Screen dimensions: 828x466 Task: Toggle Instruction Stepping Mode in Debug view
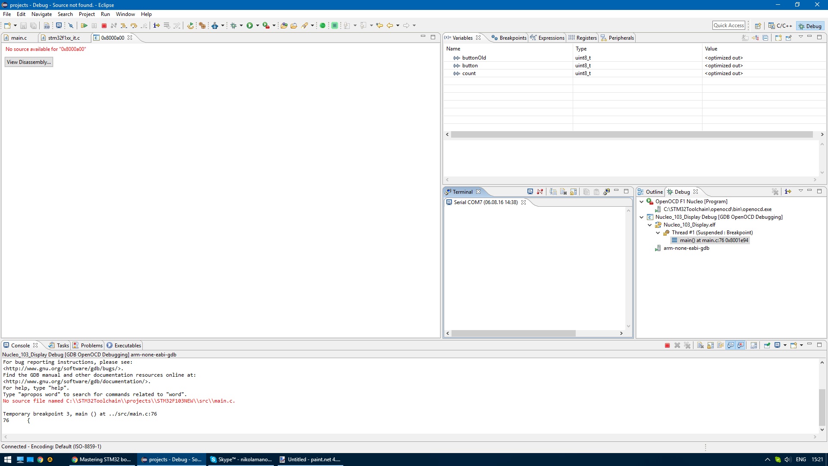click(788, 192)
